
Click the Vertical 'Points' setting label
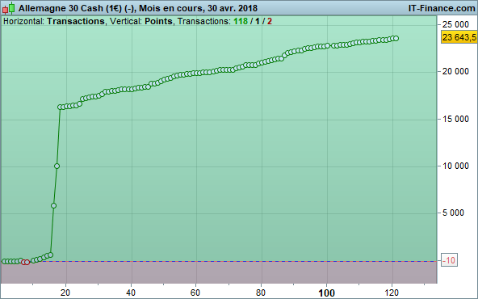click(158, 21)
